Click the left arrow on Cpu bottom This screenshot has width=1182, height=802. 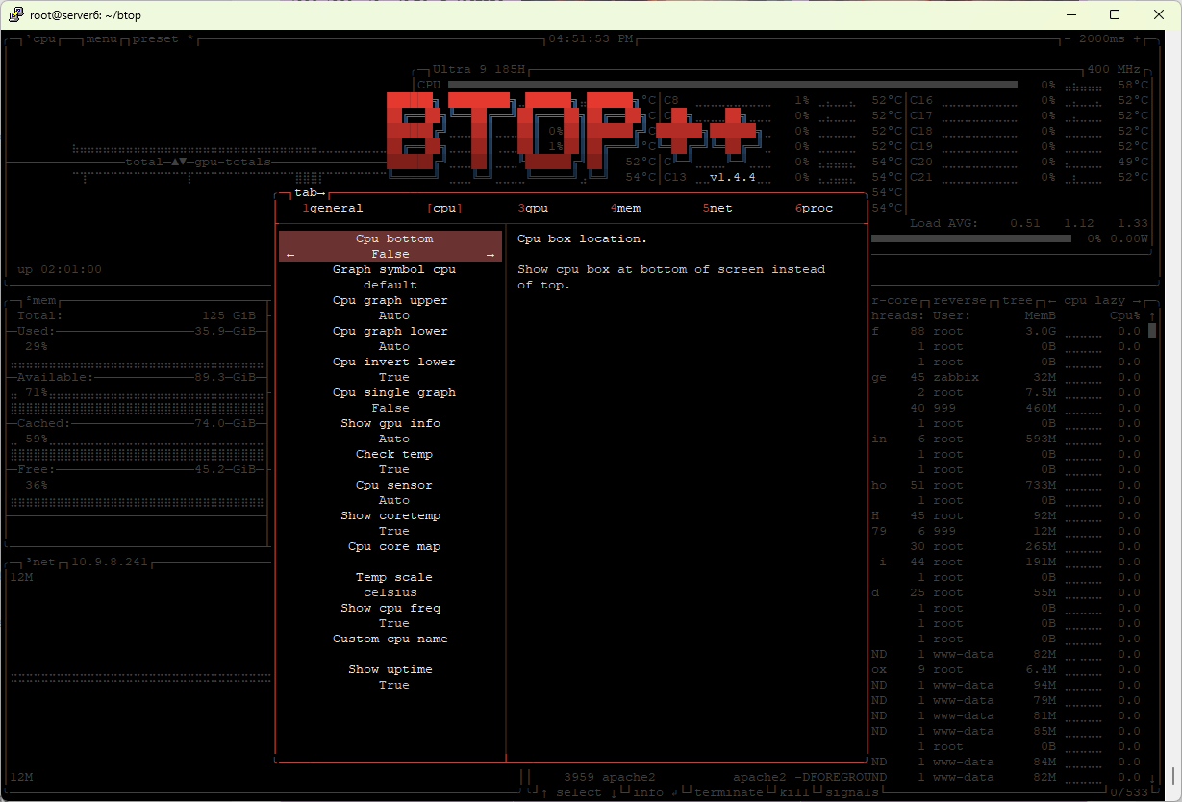(x=290, y=255)
